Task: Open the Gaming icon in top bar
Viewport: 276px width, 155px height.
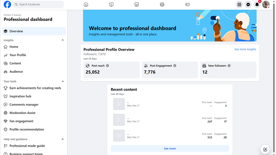Action: [x=187, y=4]
